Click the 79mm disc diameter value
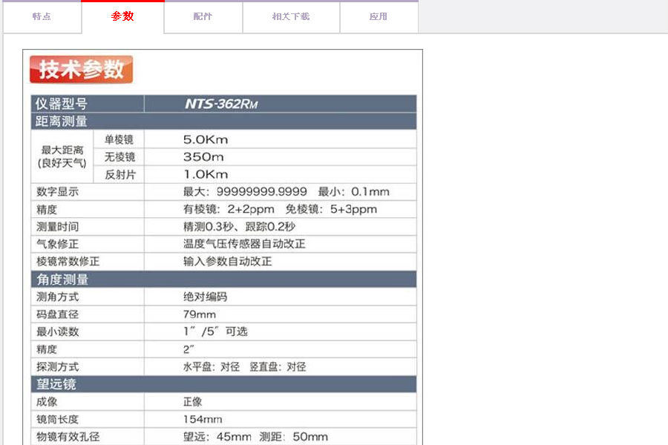The image size is (668, 445). 200,314
